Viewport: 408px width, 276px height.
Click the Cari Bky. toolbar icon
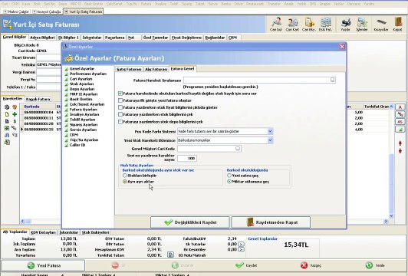(x=309, y=24)
